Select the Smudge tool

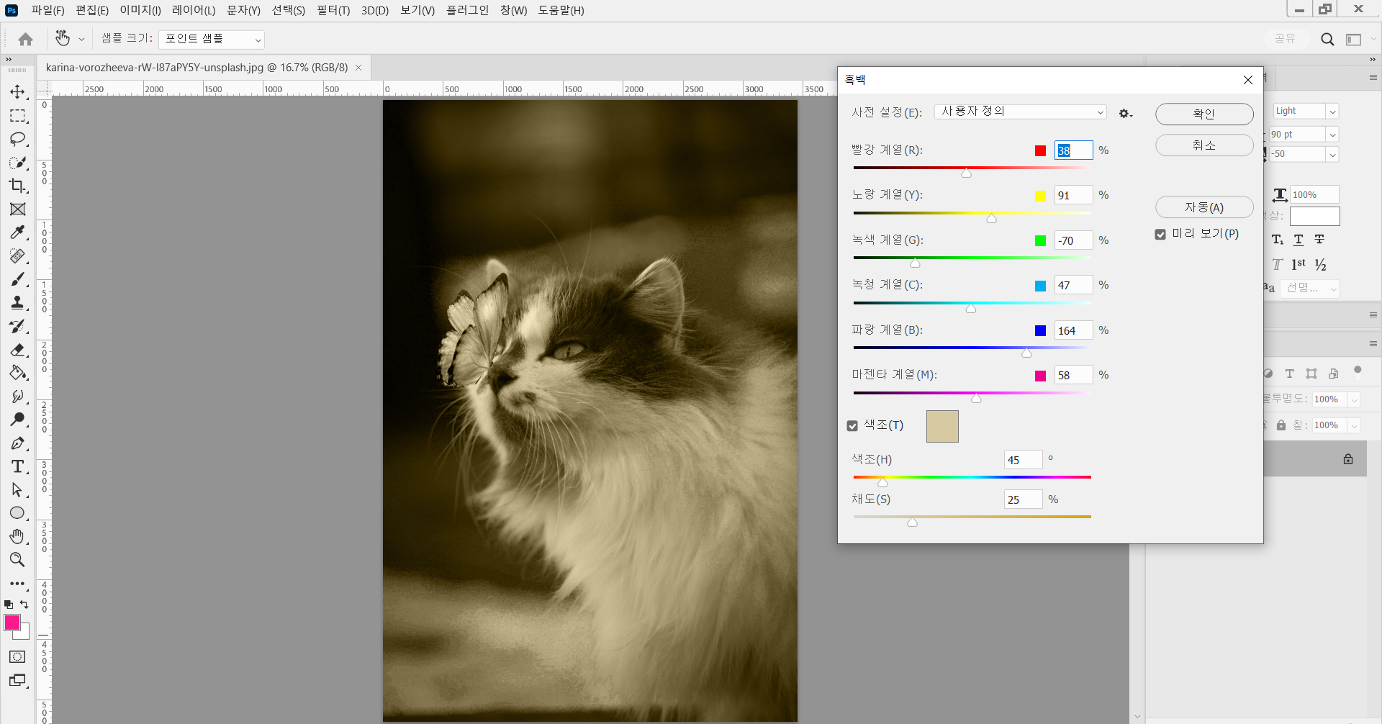pyautogui.click(x=17, y=397)
